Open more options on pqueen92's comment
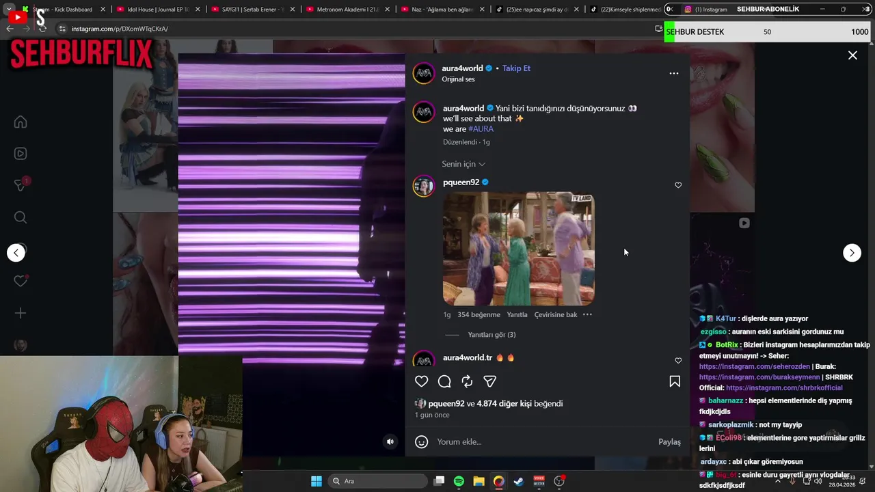 [x=587, y=315]
